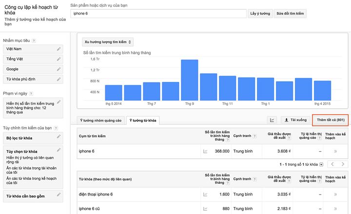Click the 3.035 suggested bid value

[x=284, y=195]
